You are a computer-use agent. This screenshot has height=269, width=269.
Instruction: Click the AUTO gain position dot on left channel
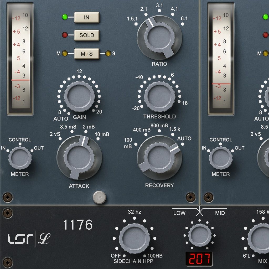point(69,113)
